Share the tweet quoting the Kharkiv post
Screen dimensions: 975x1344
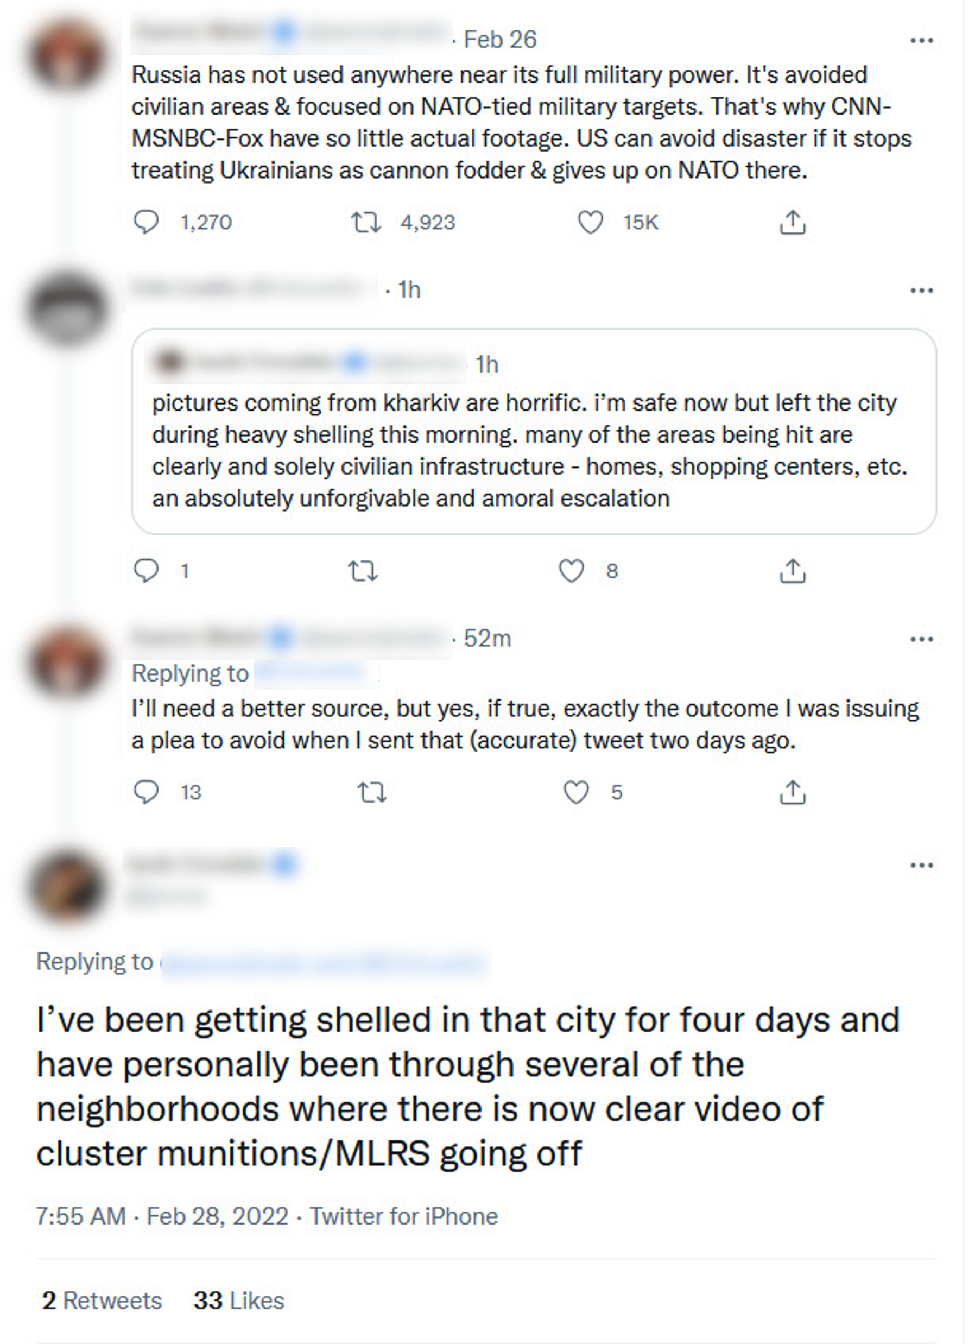point(792,571)
